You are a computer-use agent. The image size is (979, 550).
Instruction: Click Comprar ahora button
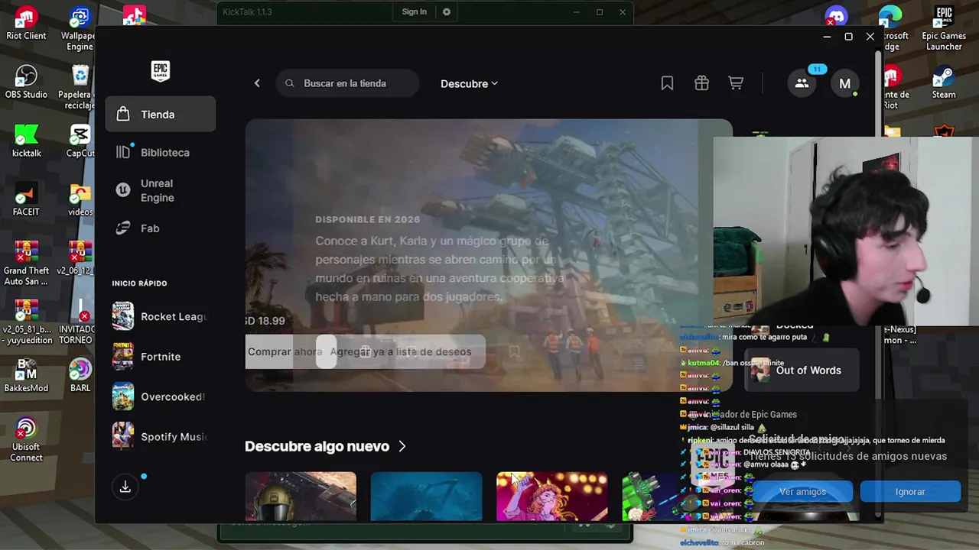click(285, 352)
